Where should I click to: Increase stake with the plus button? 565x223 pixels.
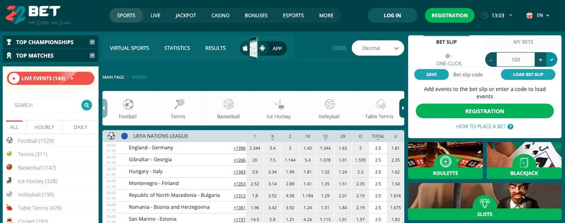pos(540,59)
